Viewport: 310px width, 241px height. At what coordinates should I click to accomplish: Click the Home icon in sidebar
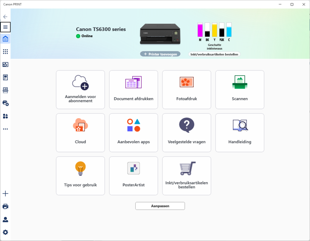point(5,39)
